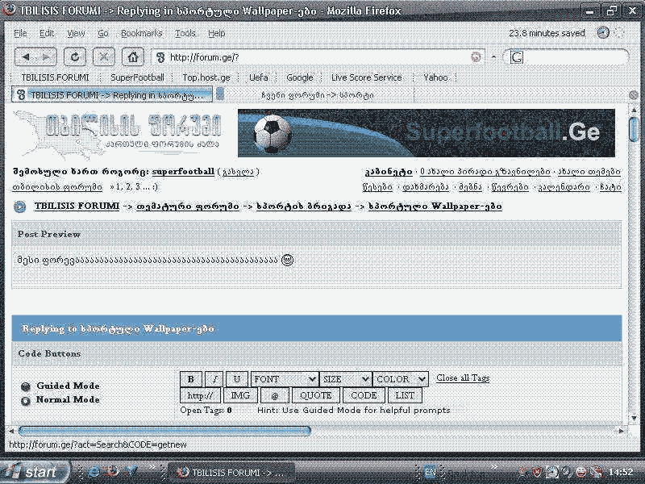Open the SIZE dropdown
The height and width of the screenshot is (484, 645).
point(346,379)
